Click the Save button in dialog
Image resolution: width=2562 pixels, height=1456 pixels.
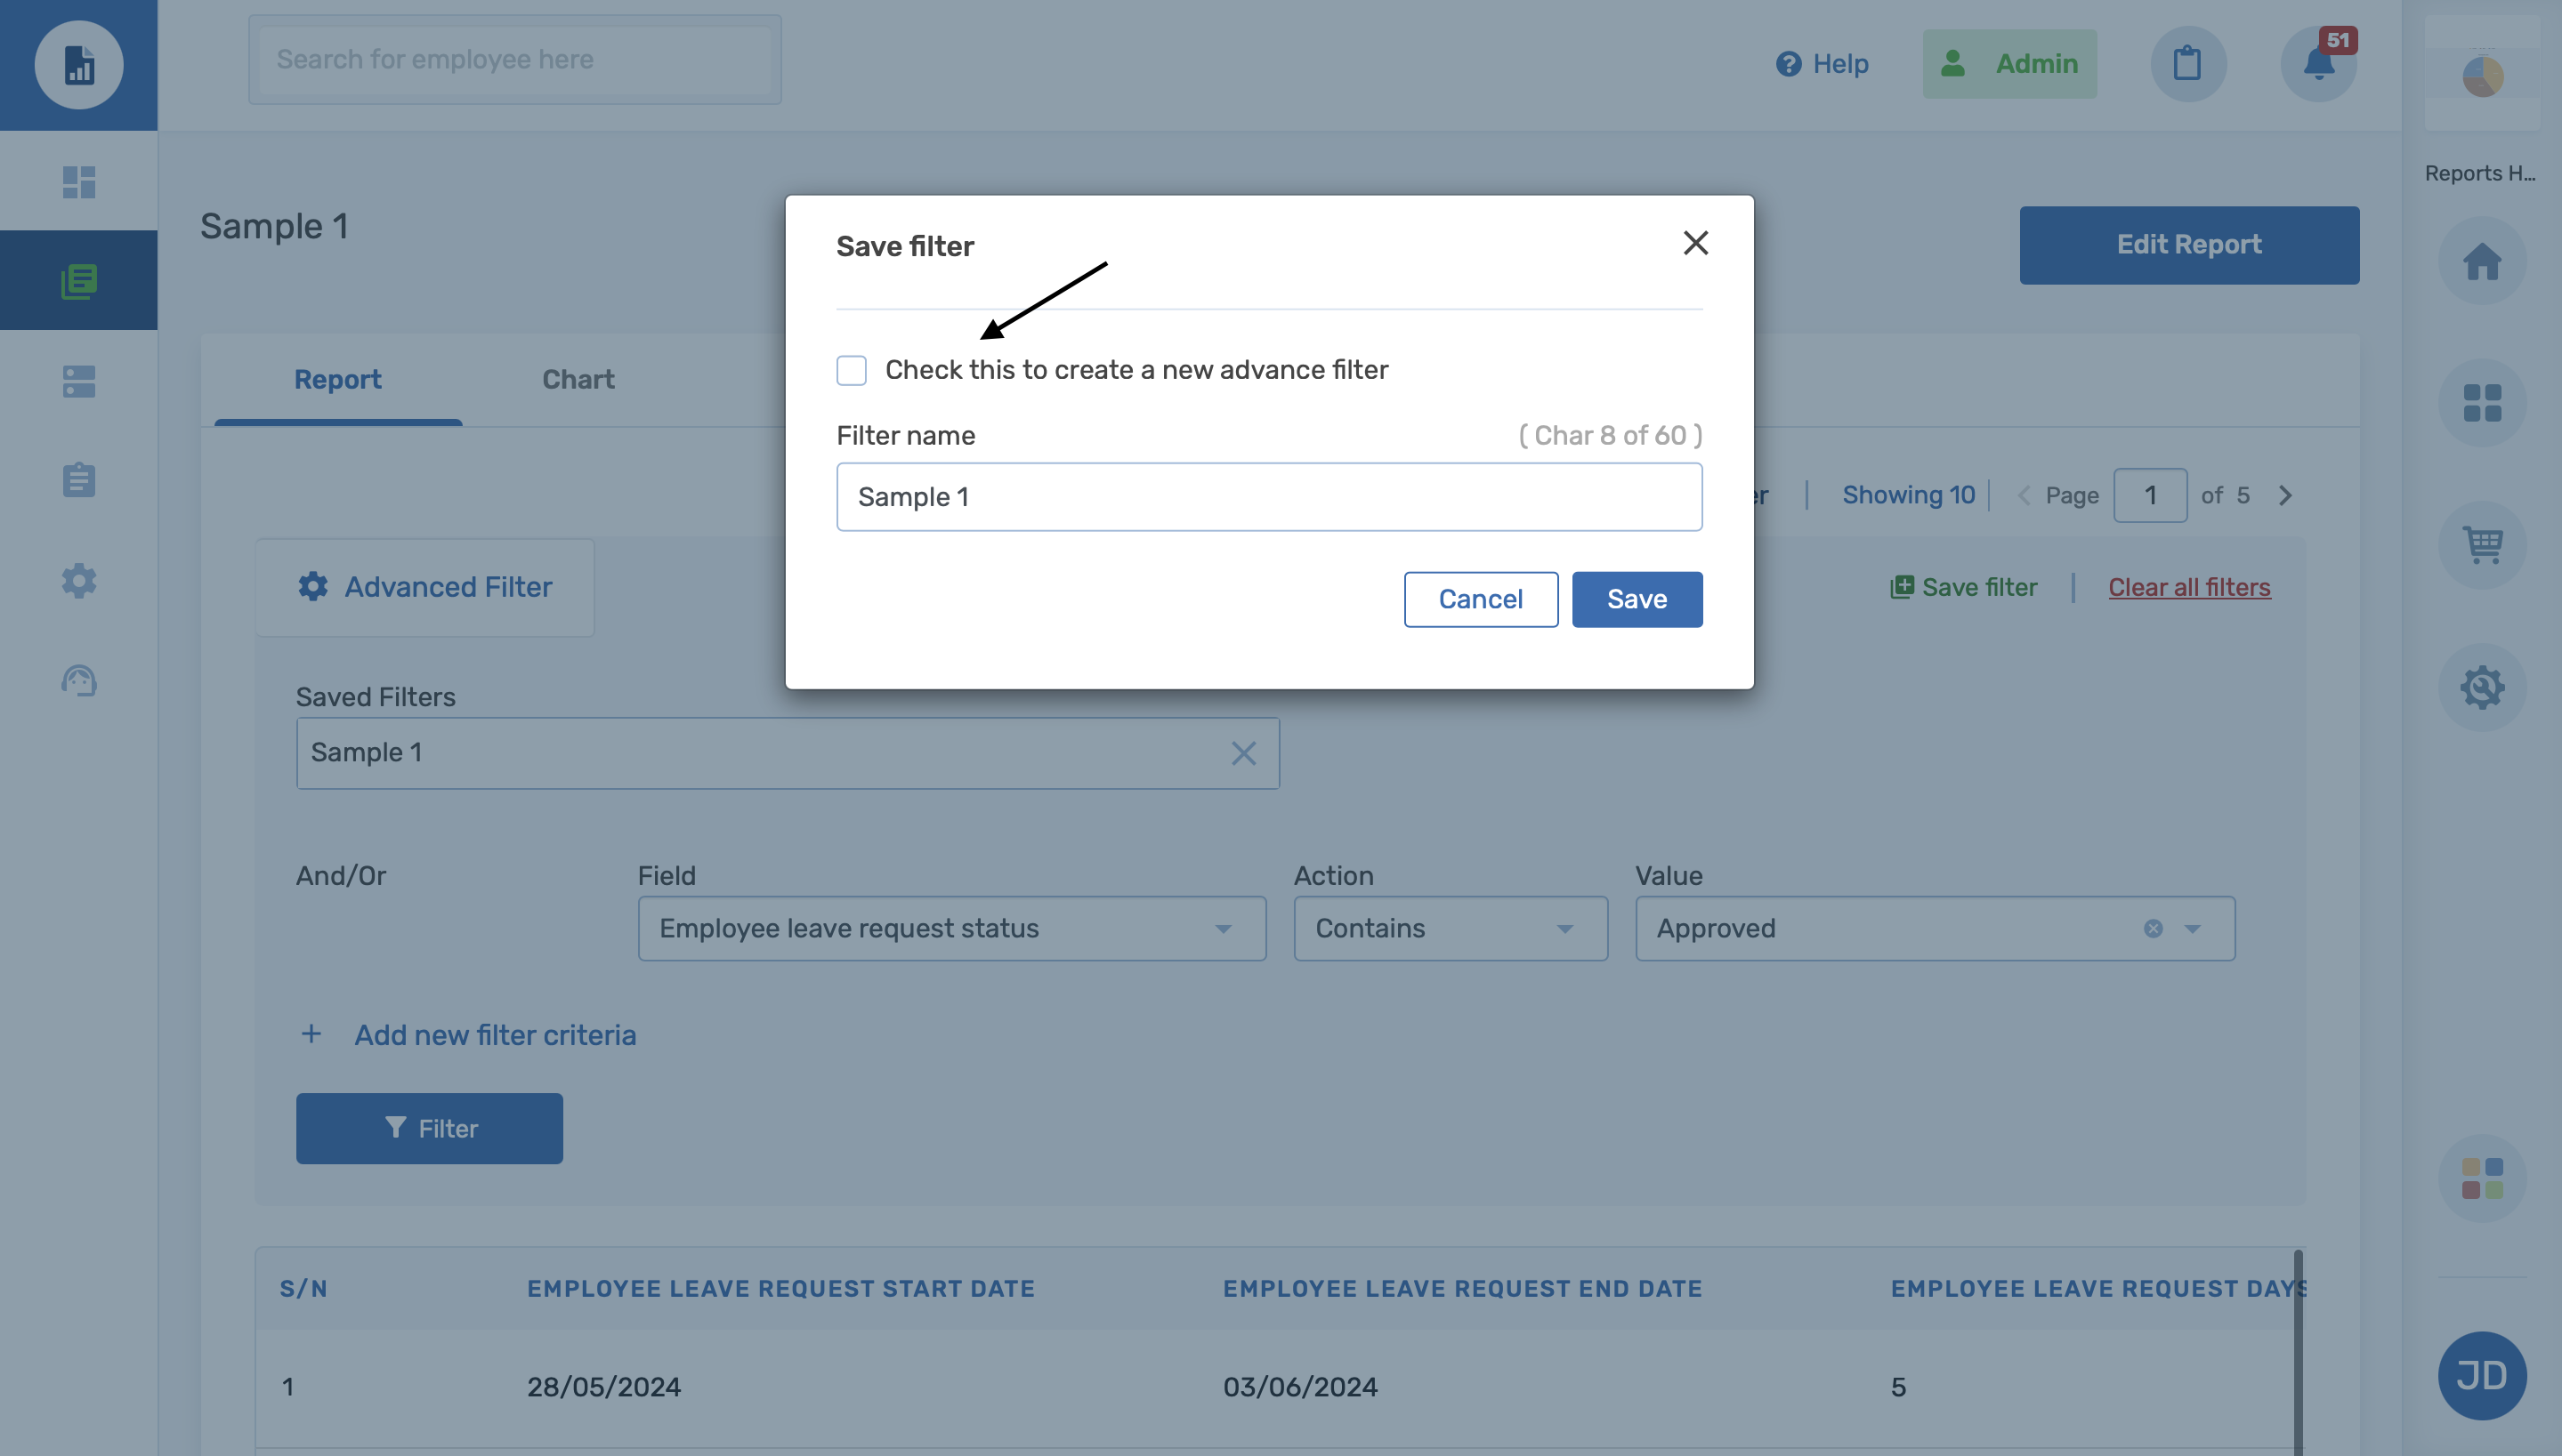[x=1637, y=599]
